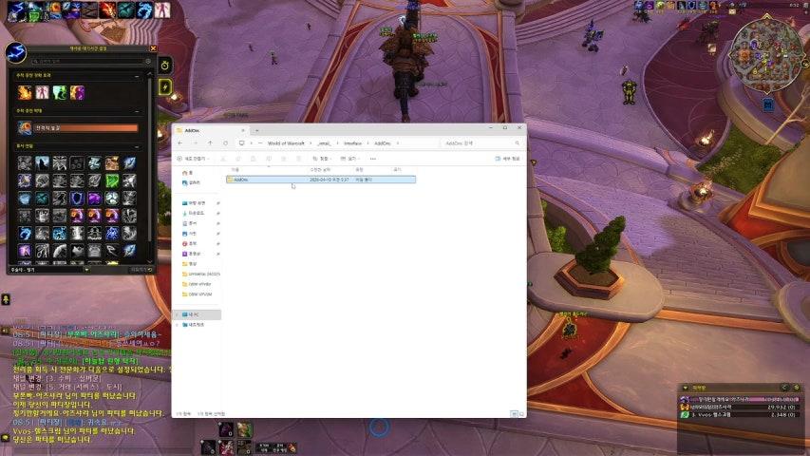Image resolution: width=810 pixels, height=456 pixels.
Task: Click the first action bar spell icon top-left
Action: pos(16,10)
